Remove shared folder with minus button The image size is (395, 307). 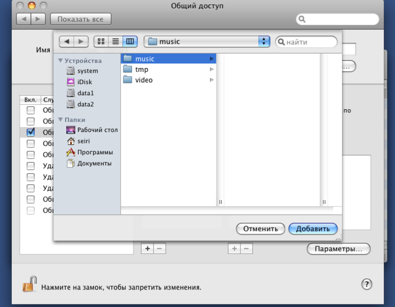[159, 249]
